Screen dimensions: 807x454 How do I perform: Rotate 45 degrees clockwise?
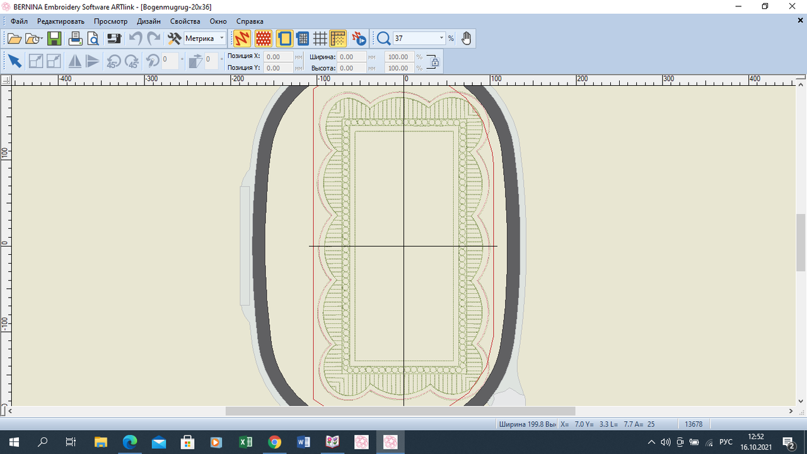pos(132,61)
